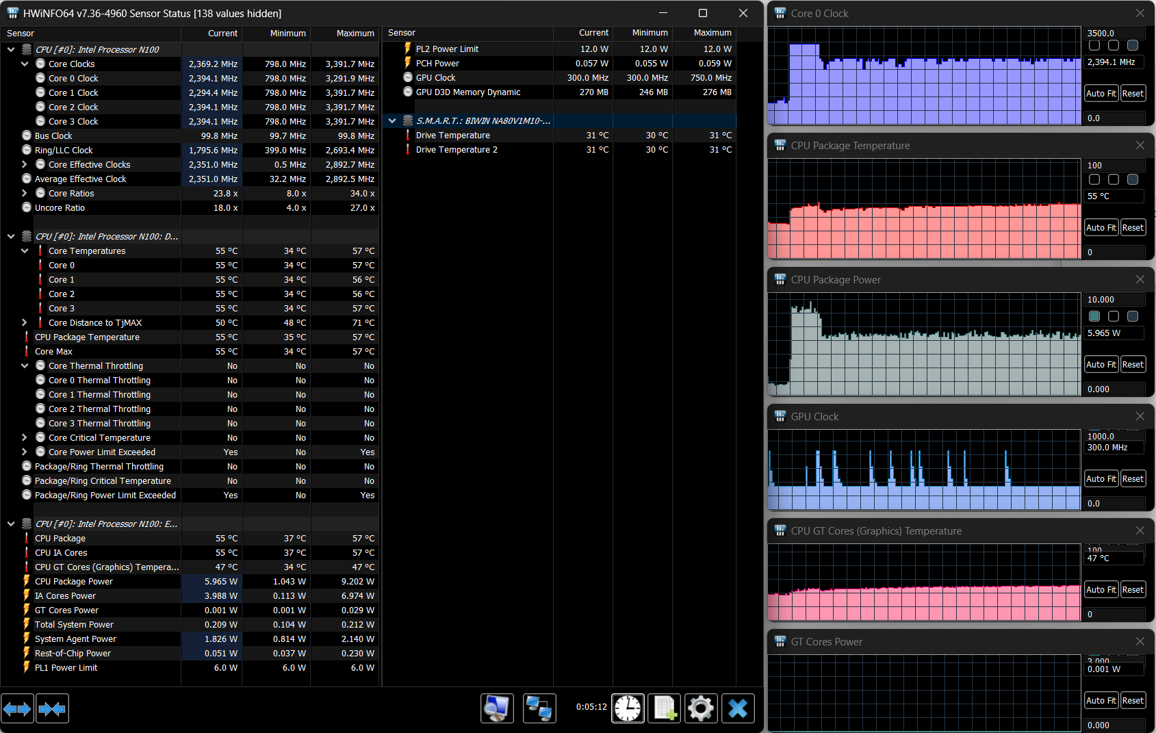Click the expand layout arrows icon
Image resolution: width=1156 pixels, height=733 pixels.
point(17,708)
